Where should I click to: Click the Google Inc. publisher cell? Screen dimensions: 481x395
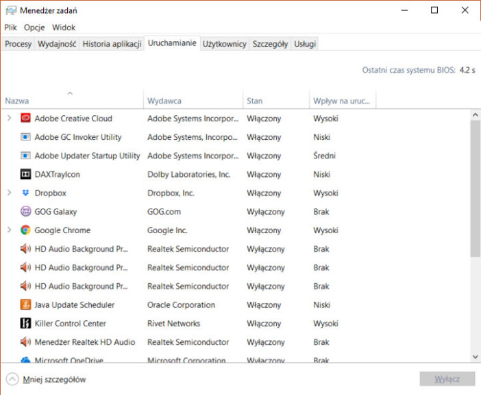(x=167, y=230)
